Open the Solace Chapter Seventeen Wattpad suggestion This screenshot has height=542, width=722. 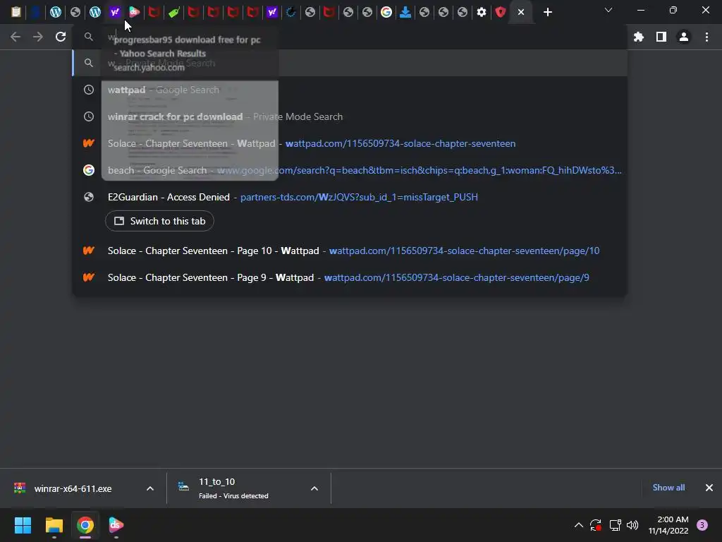coord(350,143)
